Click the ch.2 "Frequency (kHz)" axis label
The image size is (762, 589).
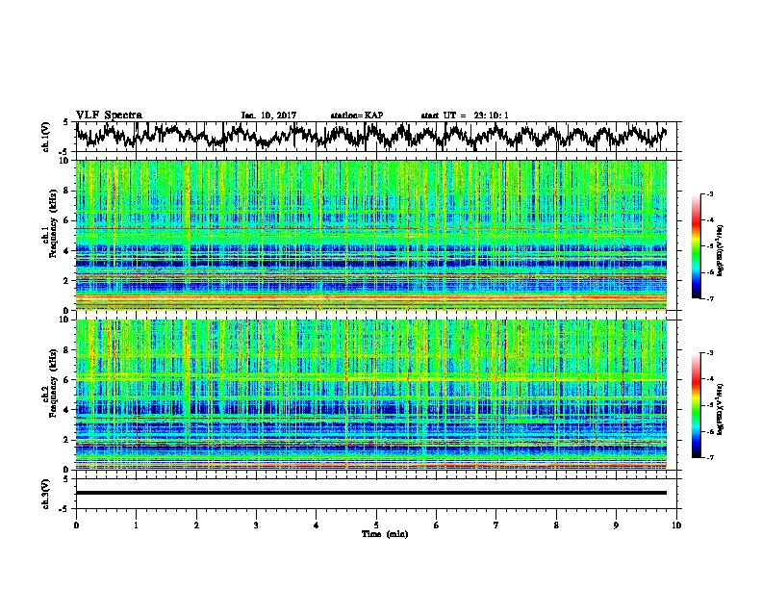point(53,383)
